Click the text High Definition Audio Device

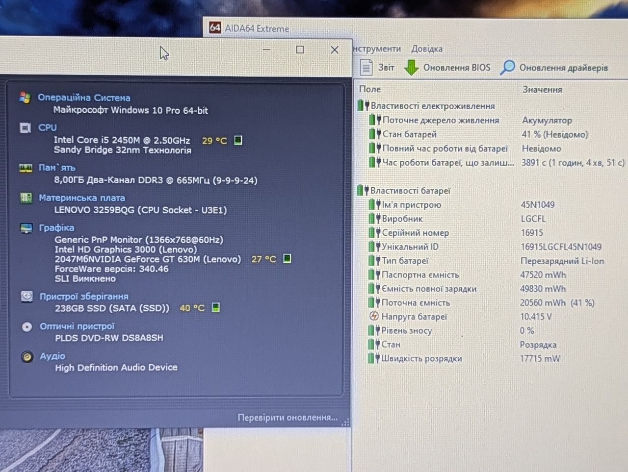coord(116,368)
